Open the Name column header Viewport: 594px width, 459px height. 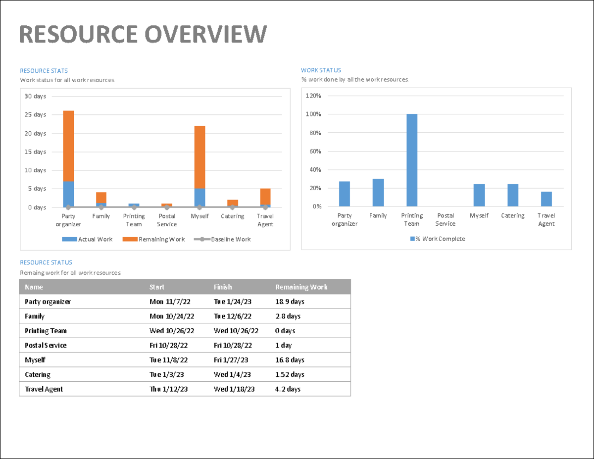click(34, 287)
